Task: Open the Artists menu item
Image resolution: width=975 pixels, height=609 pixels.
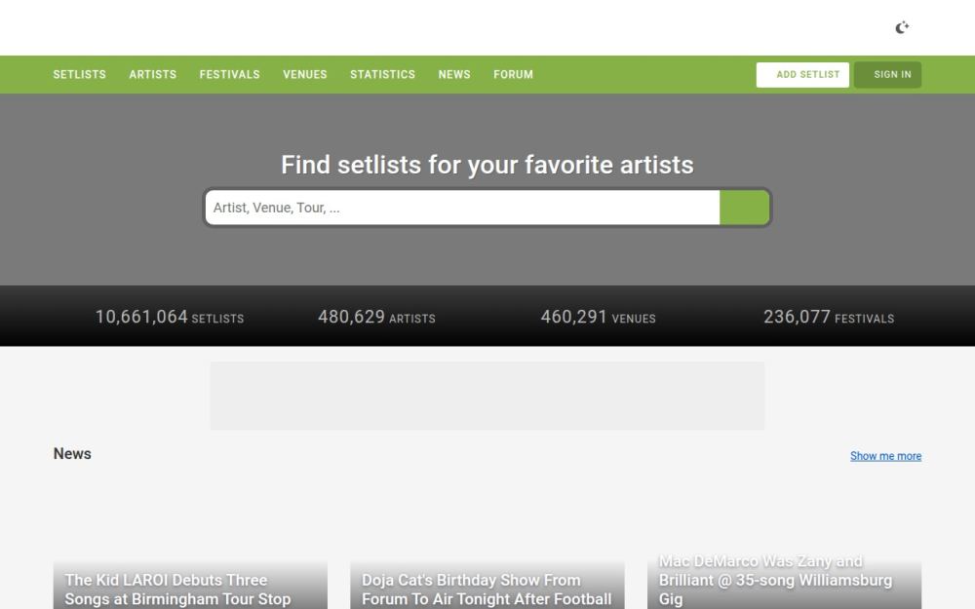Action: click(x=153, y=75)
